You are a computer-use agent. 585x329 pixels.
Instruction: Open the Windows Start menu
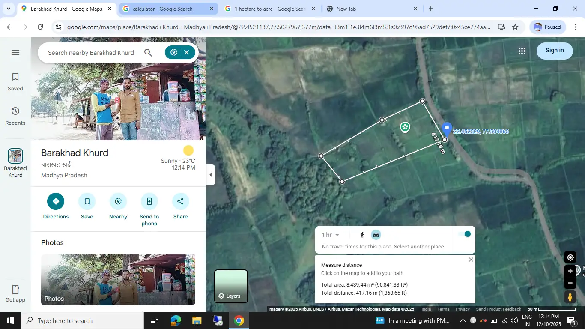click(10, 320)
